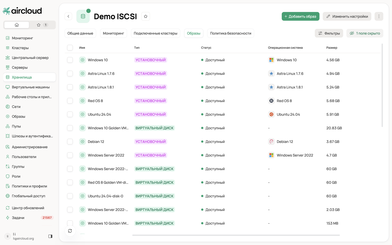
Task: Click the horizontal scrollbar below the table
Action: (x=236, y=235)
